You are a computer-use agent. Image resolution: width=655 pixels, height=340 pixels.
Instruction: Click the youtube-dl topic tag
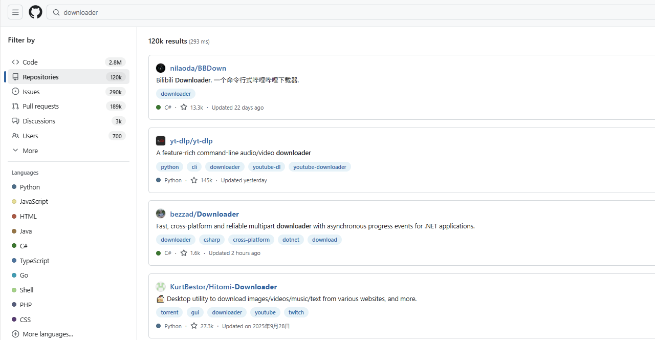tap(267, 167)
